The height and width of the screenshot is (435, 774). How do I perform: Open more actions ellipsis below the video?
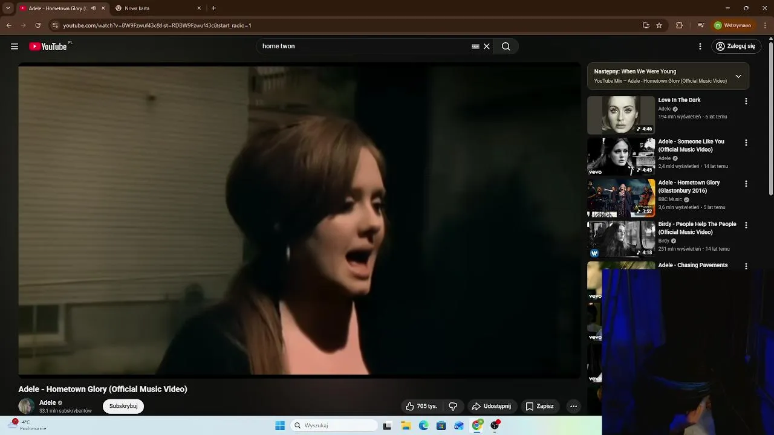tap(573, 407)
